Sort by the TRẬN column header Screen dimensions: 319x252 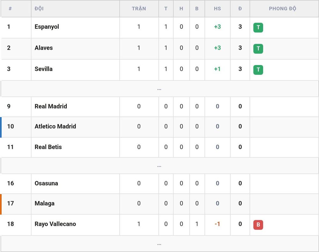coord(139,9)
